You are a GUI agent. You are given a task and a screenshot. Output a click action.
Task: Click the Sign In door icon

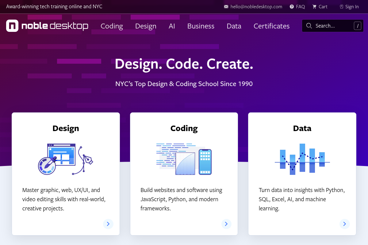pos(341,7)
